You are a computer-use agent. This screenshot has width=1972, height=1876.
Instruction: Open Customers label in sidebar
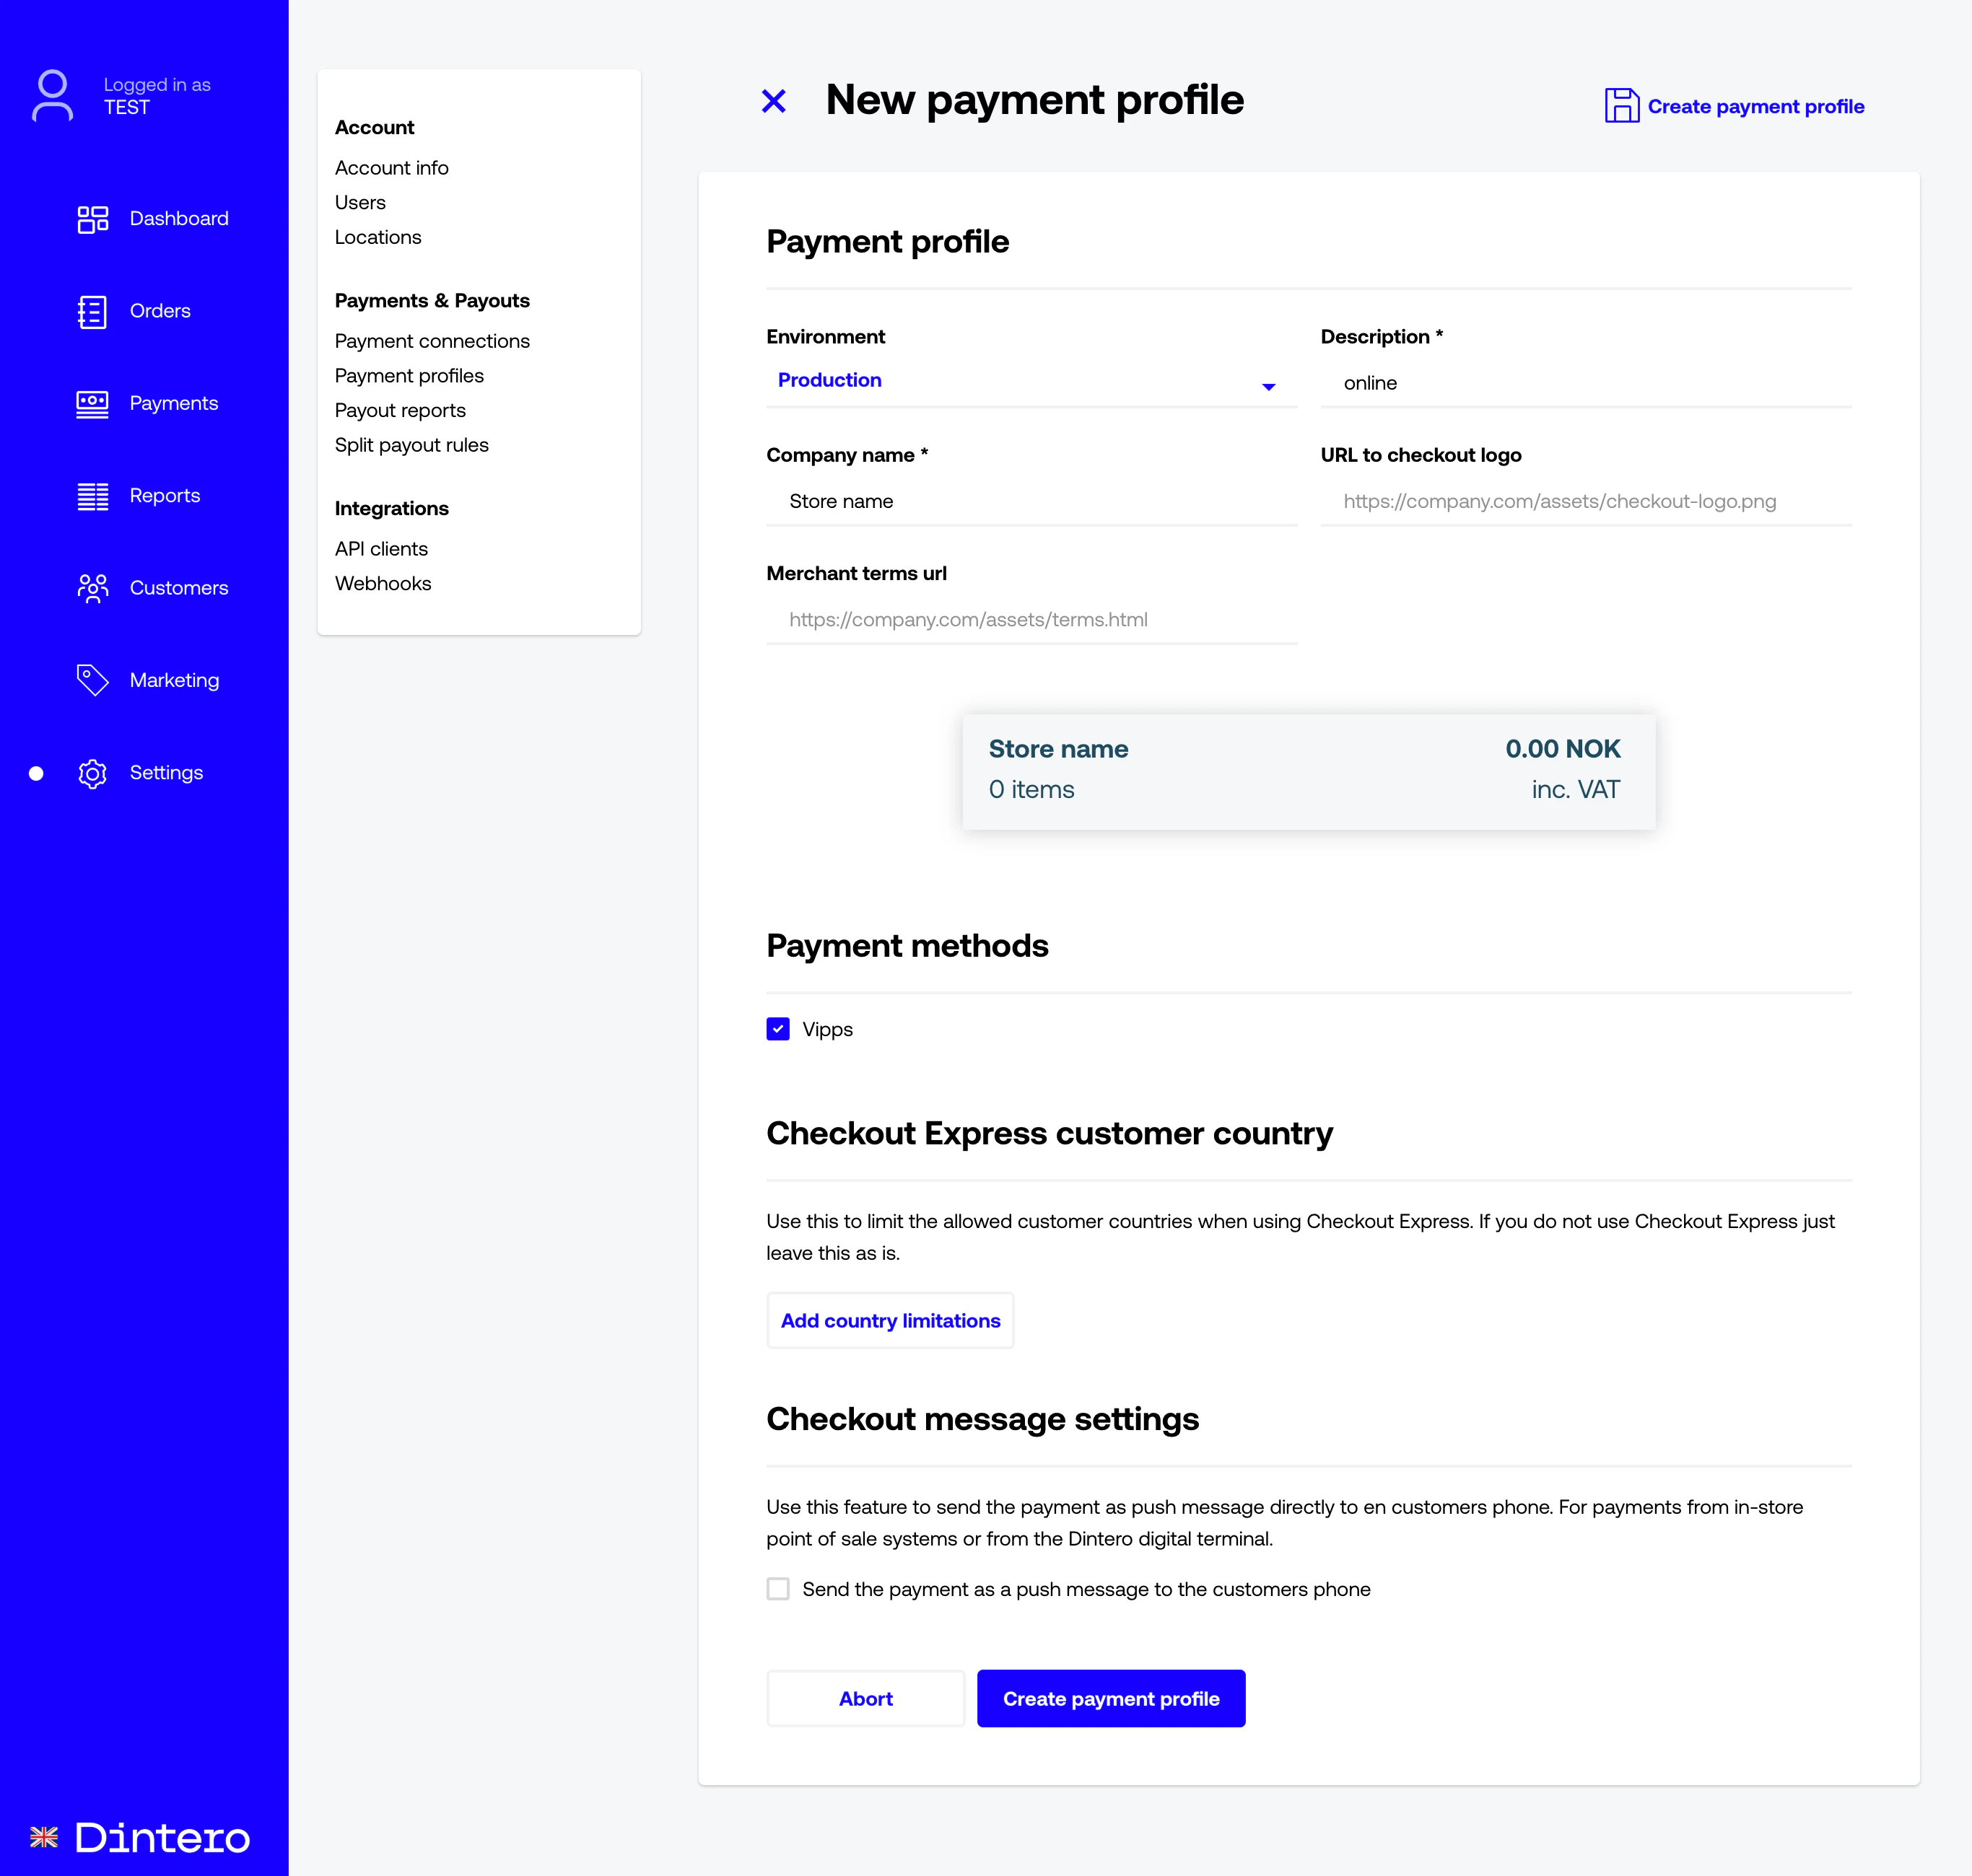tap(179, 588)
